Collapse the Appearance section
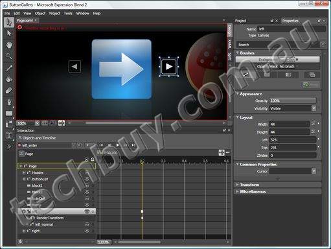 [x=237, y=94]
